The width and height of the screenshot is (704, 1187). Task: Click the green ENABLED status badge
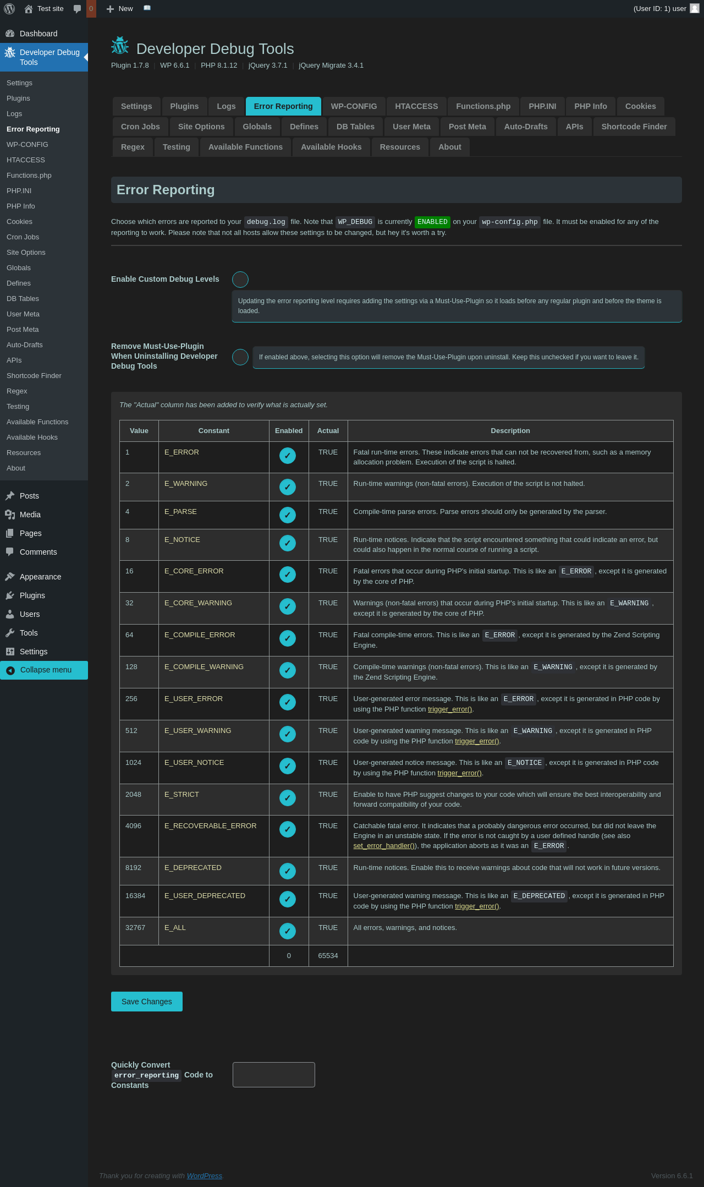tap(432, 222)
